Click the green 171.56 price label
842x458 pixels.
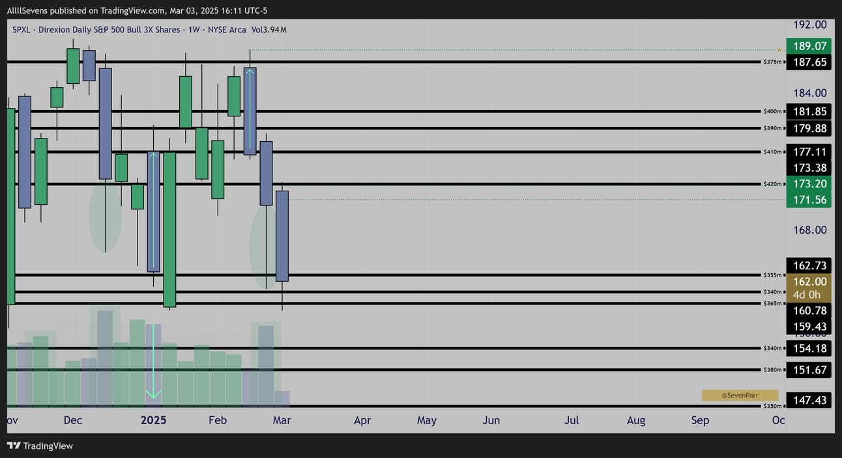pos(808,200)
